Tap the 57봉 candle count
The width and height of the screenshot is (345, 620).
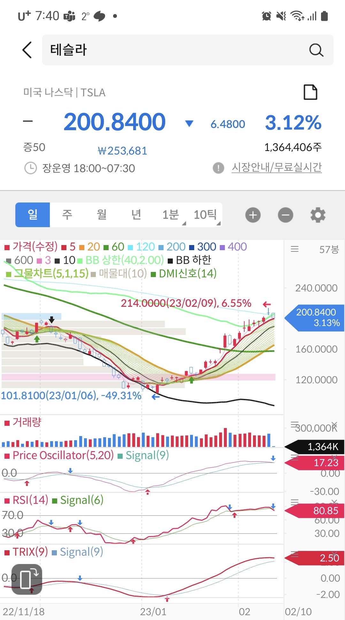(x=329, y=250)
